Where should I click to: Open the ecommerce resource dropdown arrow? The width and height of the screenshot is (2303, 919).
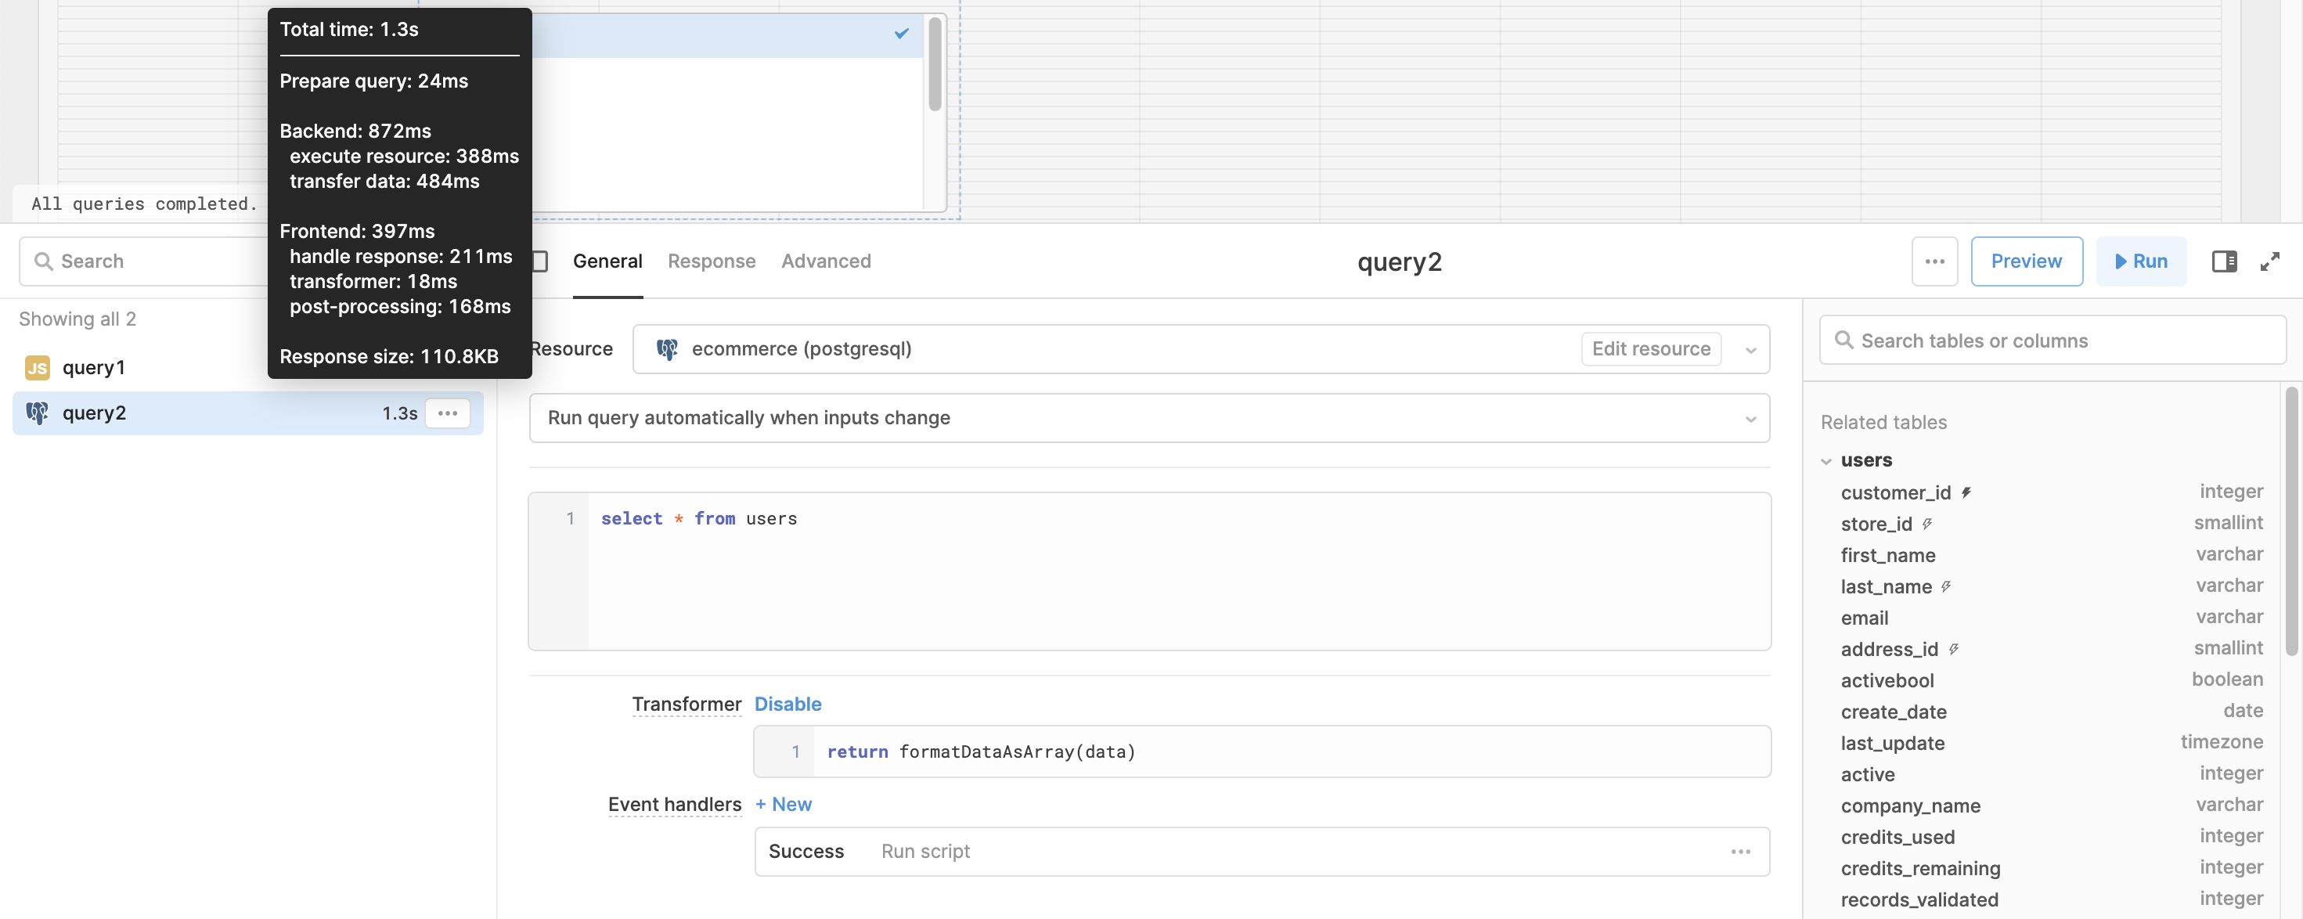tap(1750, 350)
